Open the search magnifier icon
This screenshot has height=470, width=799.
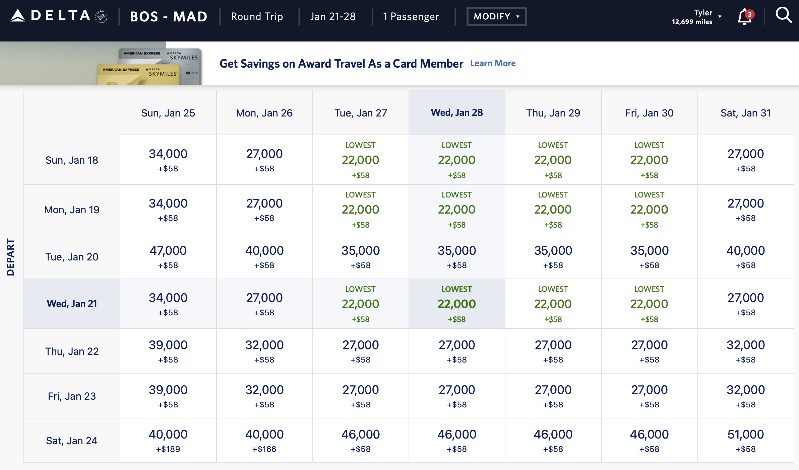784,15
